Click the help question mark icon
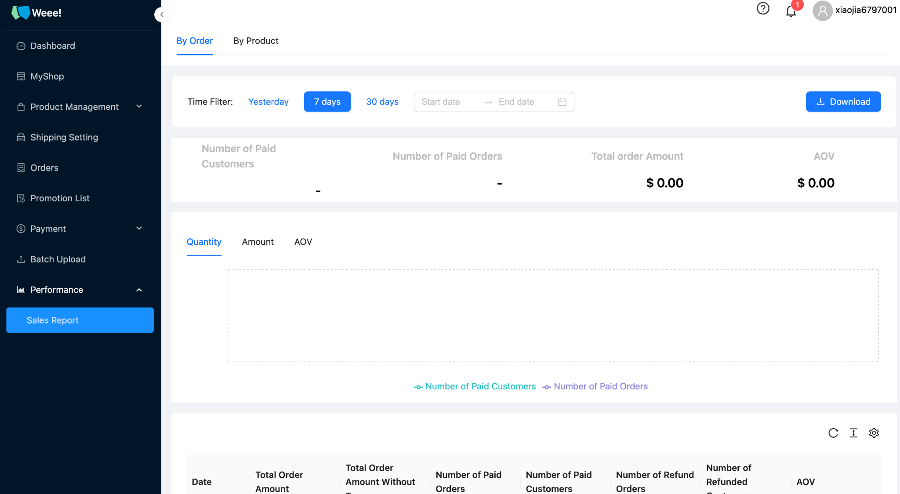Image resolution: width=900 pixels, height=494 pixels. [763, 9]
